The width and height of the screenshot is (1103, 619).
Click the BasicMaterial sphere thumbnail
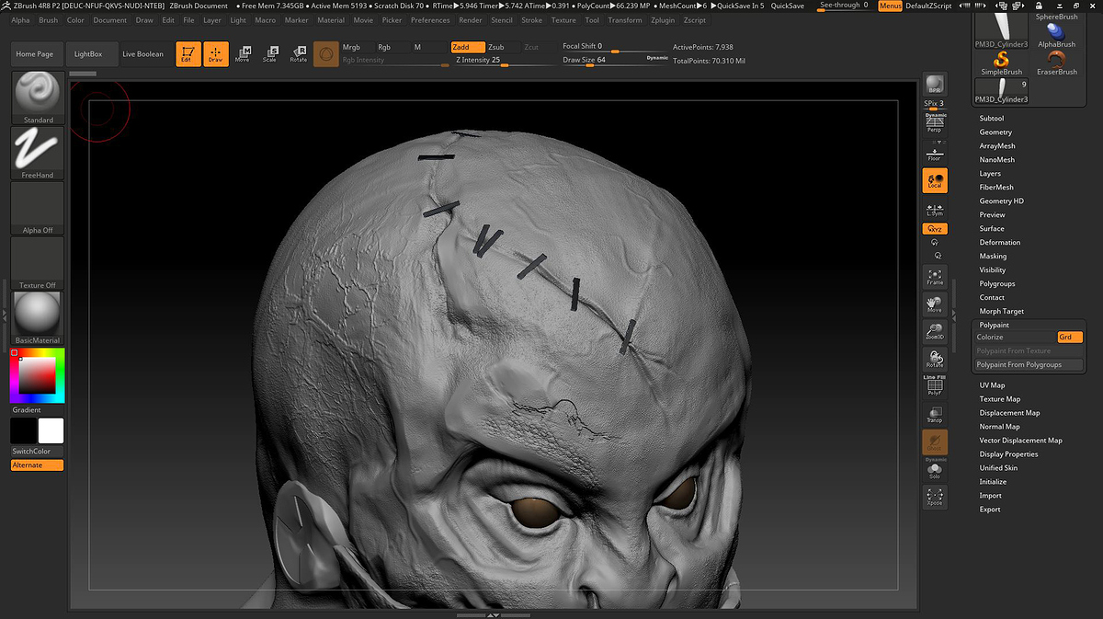[38, 315]
